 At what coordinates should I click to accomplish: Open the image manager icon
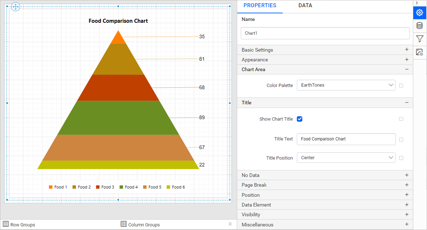click(420, 52)
